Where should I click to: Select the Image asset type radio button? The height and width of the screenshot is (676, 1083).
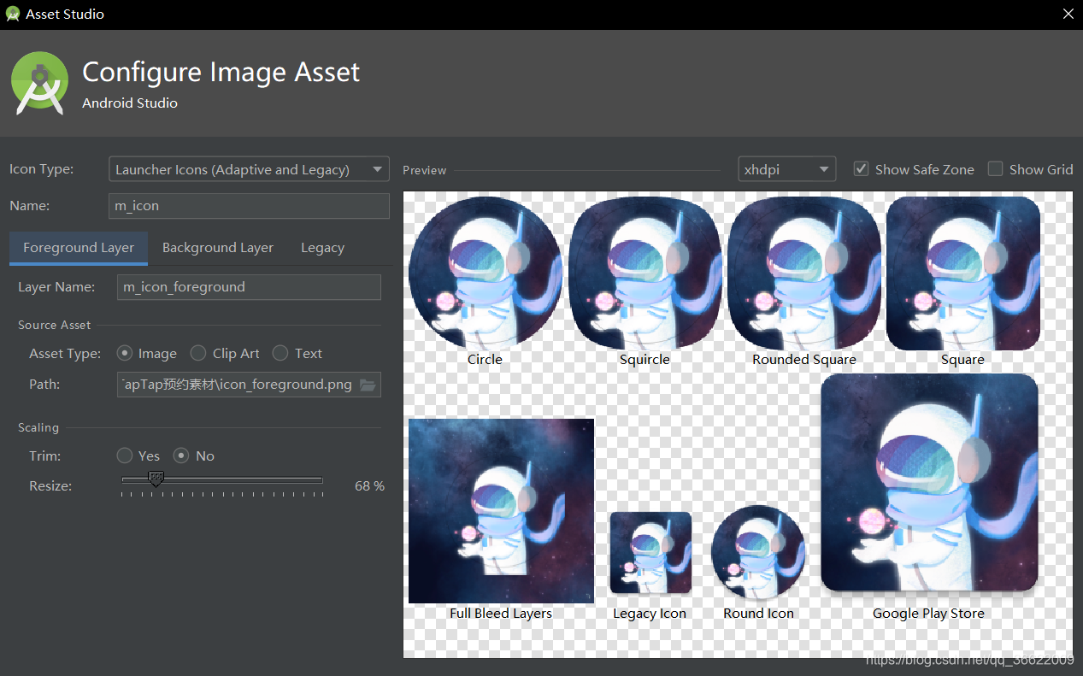125,353
